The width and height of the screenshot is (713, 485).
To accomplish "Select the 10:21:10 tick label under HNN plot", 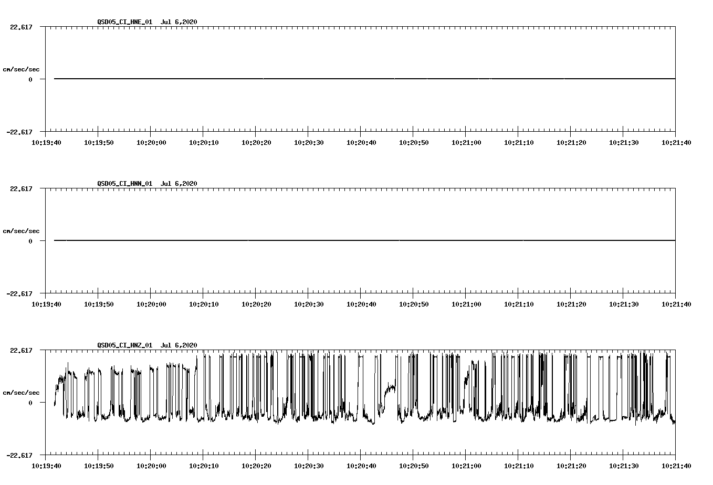I will (518, 304).
